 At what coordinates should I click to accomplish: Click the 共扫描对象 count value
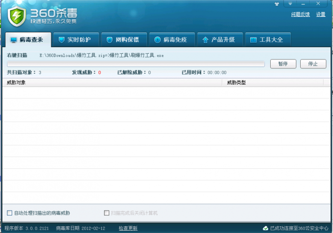[40, 73]
